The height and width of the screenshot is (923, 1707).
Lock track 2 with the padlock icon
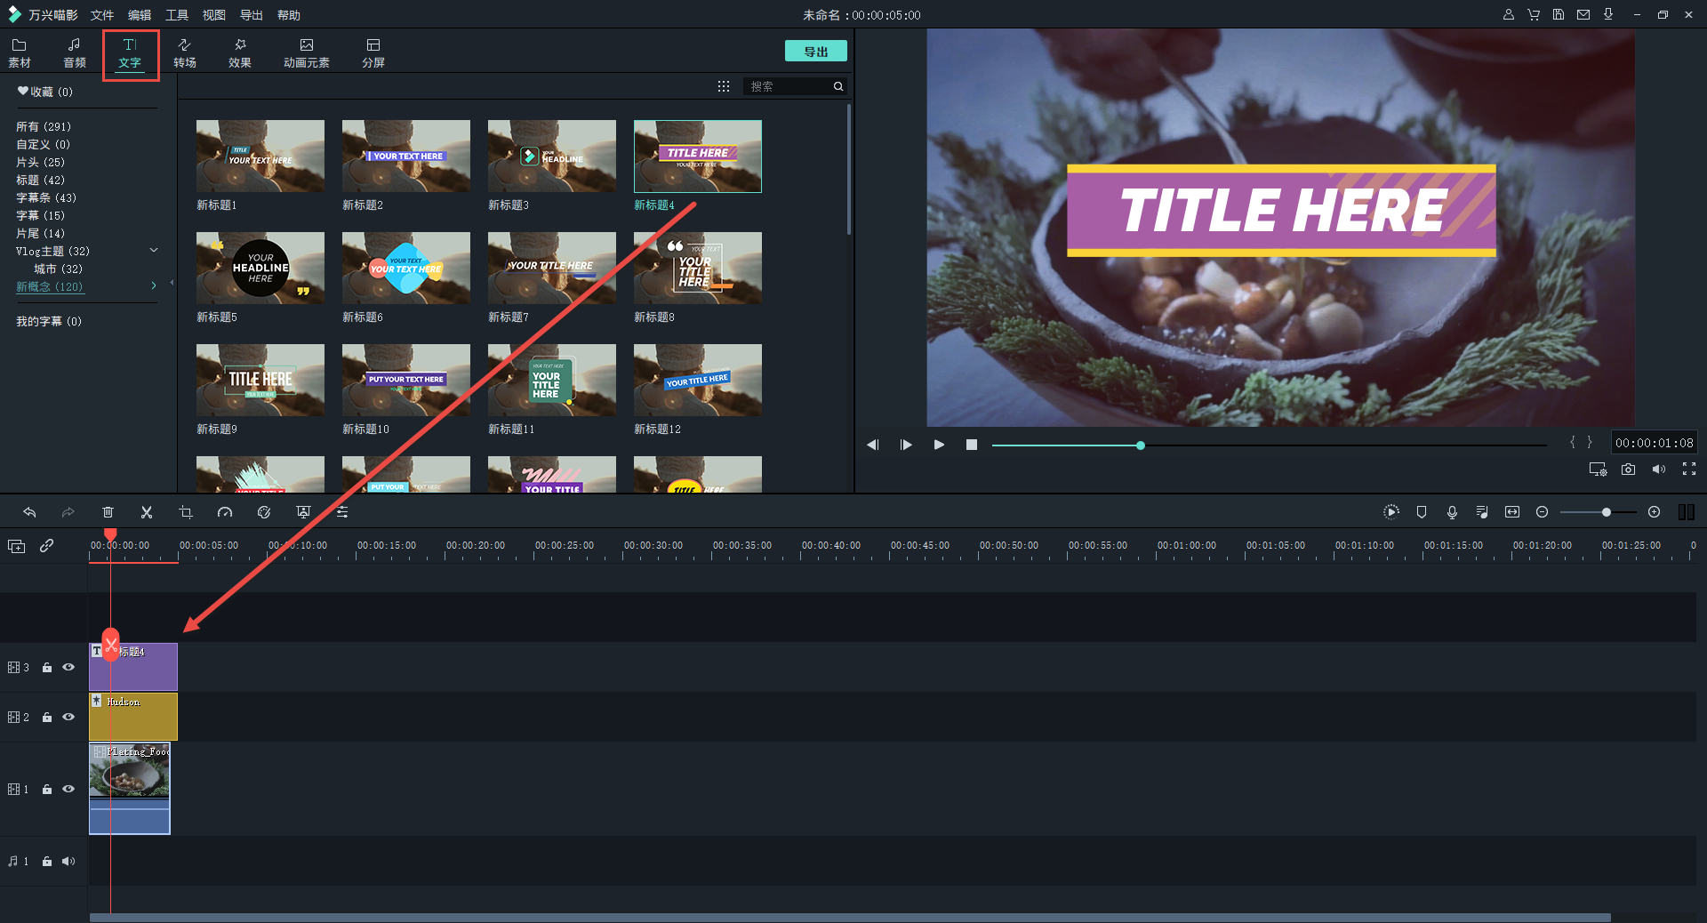click(x=47, y=718)
